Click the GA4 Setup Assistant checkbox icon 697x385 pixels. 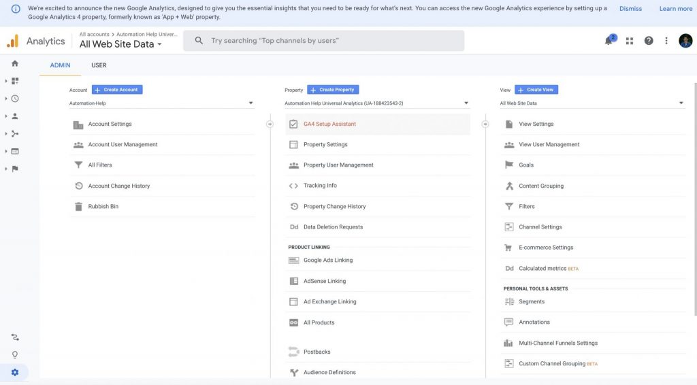[293, 124]
